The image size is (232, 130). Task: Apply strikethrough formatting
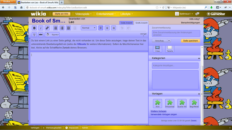(x=41, y=35)
